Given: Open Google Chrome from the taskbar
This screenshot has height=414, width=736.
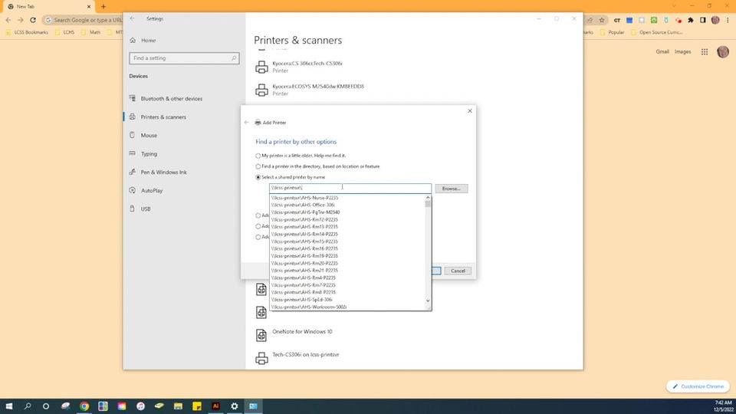Looking at the screenshot, I should [84, 406].
